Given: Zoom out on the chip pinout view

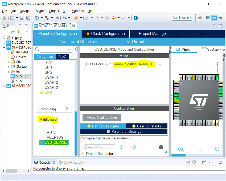Looking at the screenshot, I should tap(217, 149).
